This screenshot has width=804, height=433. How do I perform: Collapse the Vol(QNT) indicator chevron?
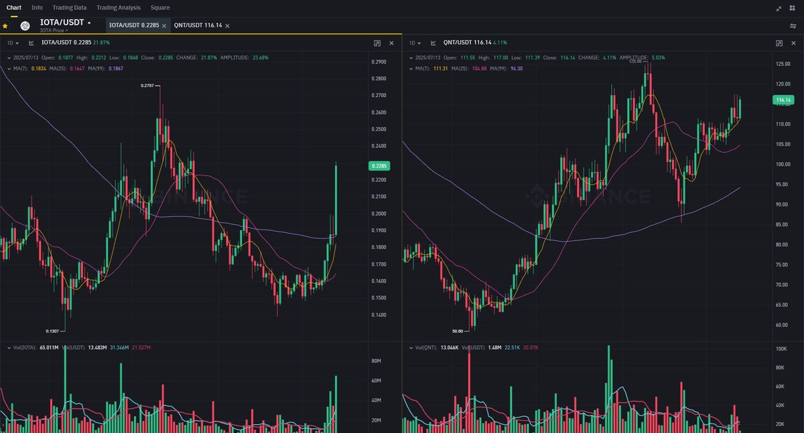click(x=410, y=348)
